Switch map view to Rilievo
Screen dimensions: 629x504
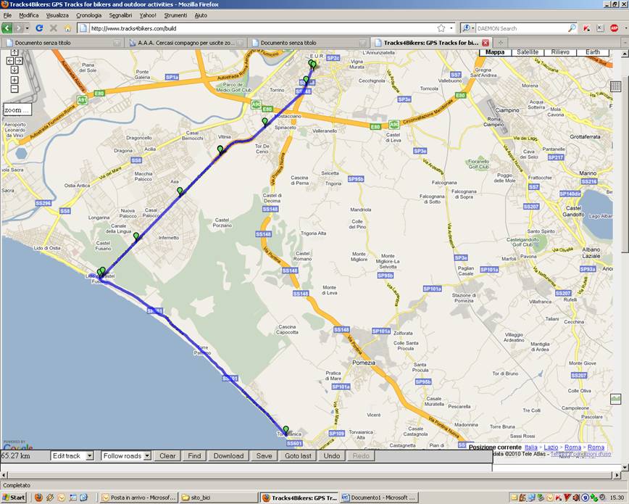coord(560,52)
